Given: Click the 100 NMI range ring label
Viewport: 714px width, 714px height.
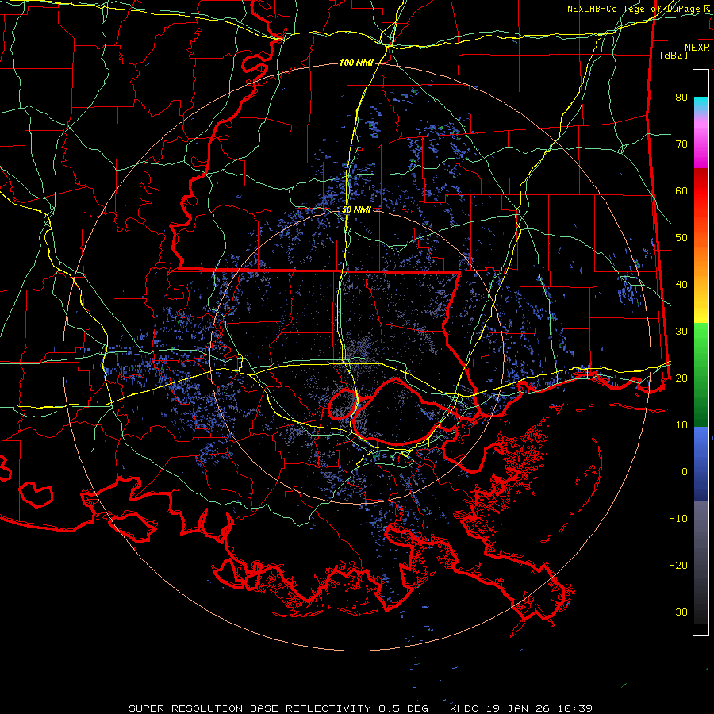Looking at the screenshot, I should point(356,63).
